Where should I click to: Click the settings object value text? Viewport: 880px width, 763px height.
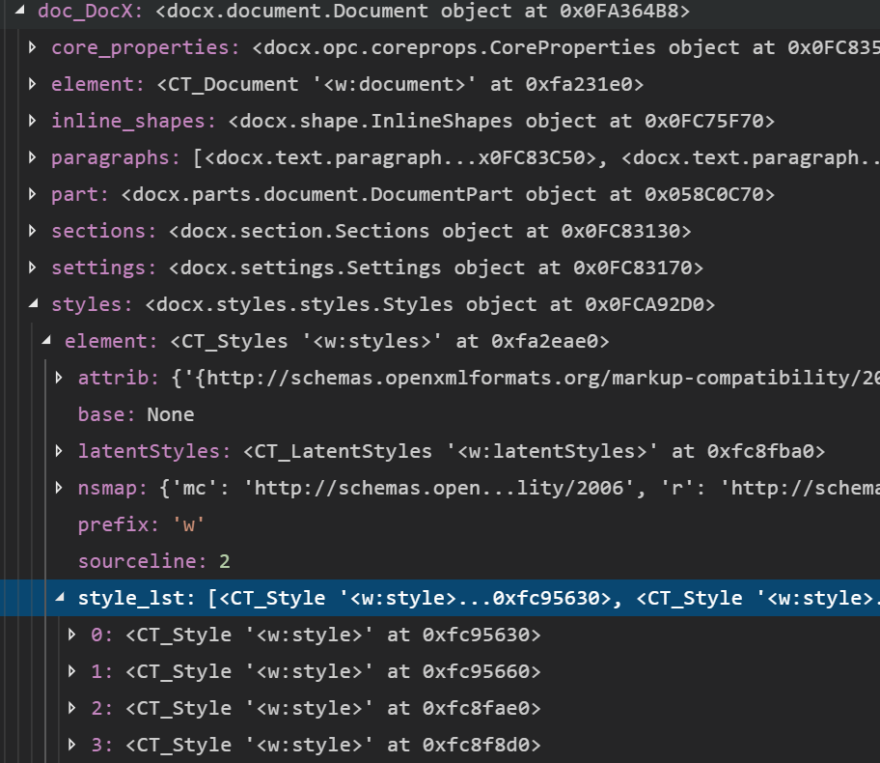click(x=436, y=268)
